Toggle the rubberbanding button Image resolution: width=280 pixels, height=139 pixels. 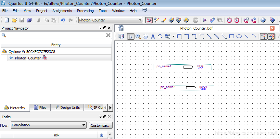tap(271, 36)
